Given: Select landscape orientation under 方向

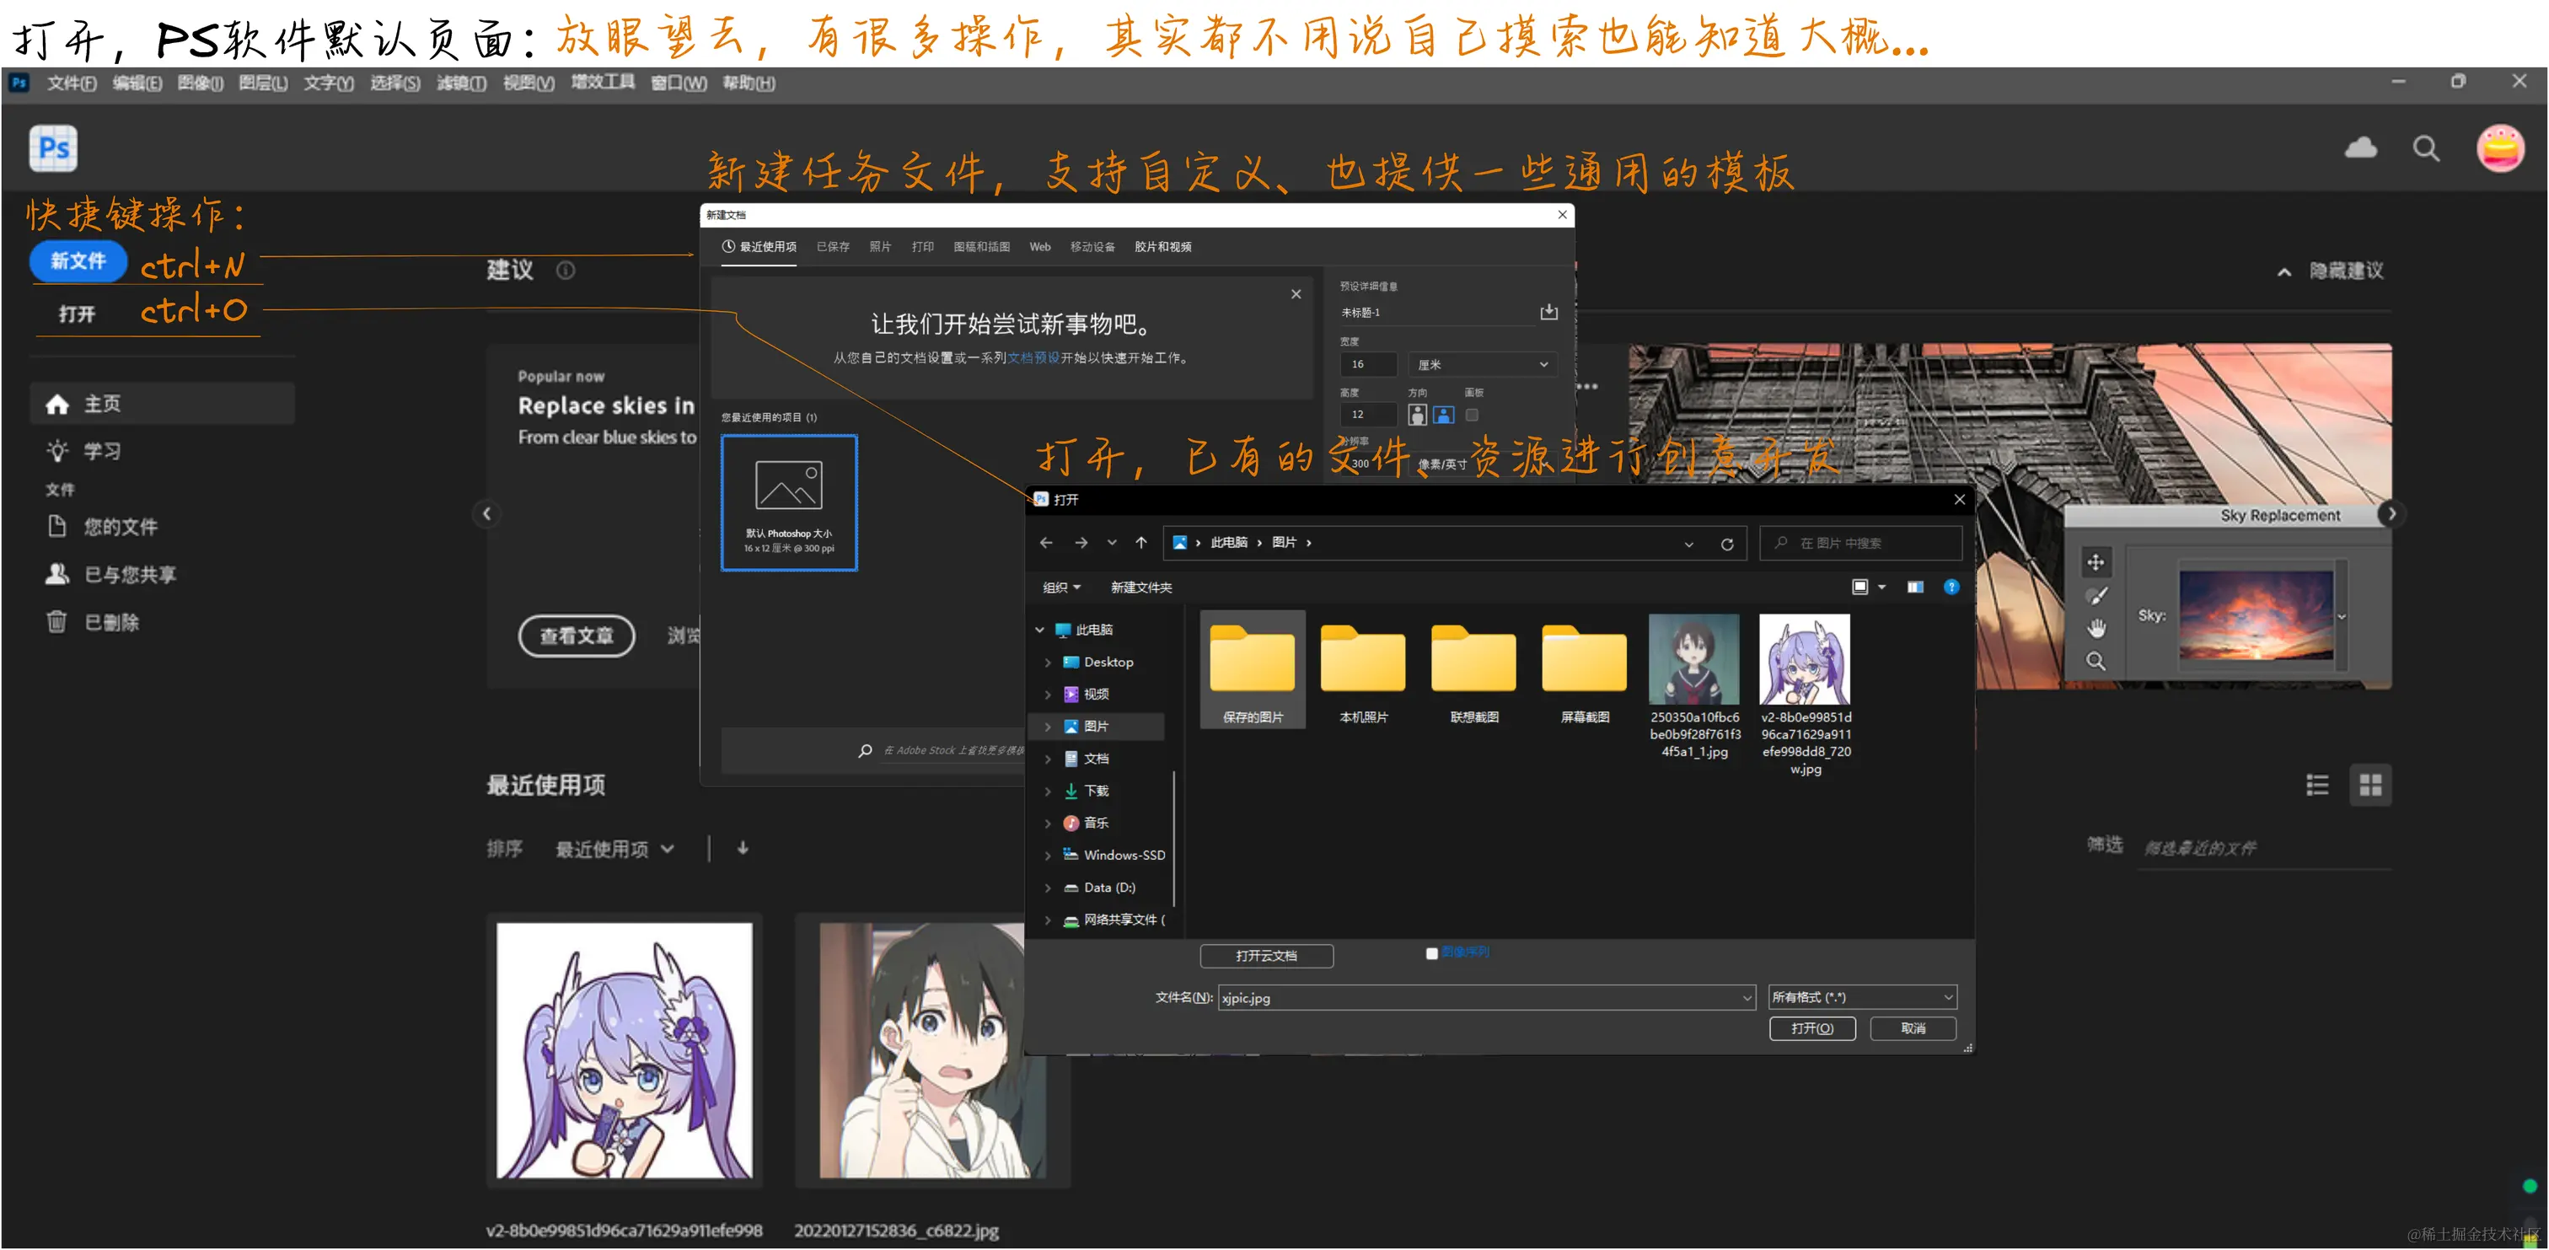Looking at the screenshot, I should pyautogui.click(x=1444, y=415).
